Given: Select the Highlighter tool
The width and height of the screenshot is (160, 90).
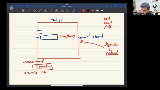Looking at the screenshot, I should (40, 10).
